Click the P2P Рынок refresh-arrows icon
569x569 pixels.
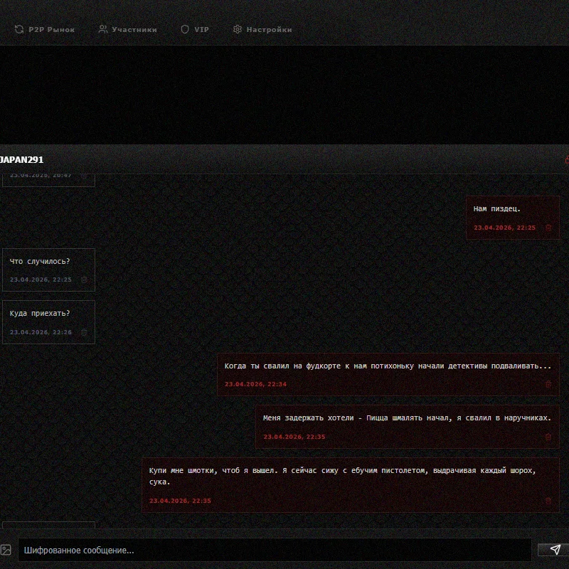18,30
